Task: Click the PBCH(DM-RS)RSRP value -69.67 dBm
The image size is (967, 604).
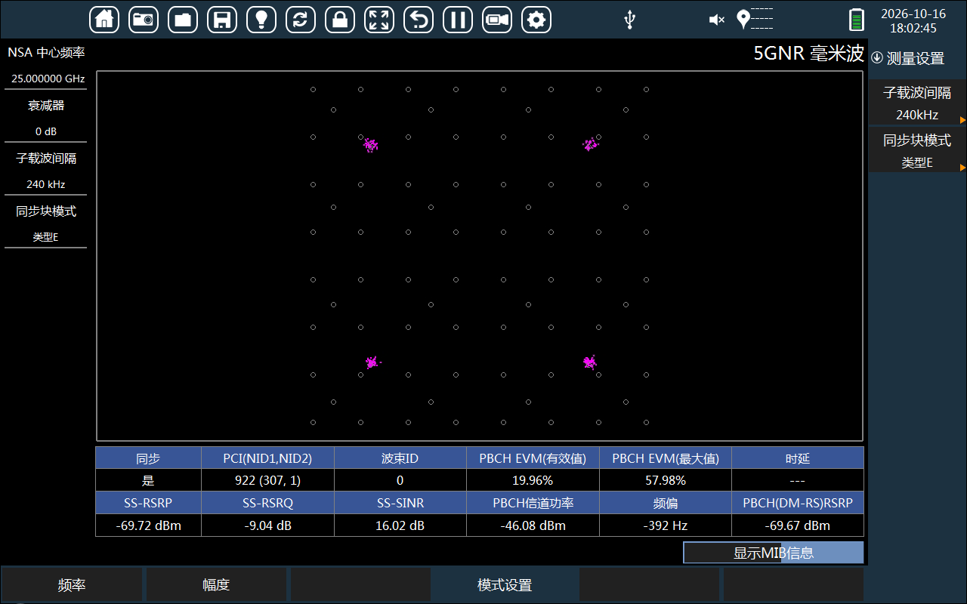Action: 797,525
